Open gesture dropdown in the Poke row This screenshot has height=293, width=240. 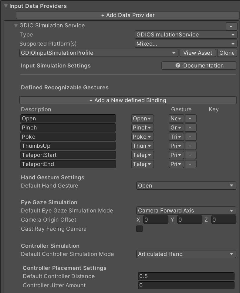click(x=142, y=137)
